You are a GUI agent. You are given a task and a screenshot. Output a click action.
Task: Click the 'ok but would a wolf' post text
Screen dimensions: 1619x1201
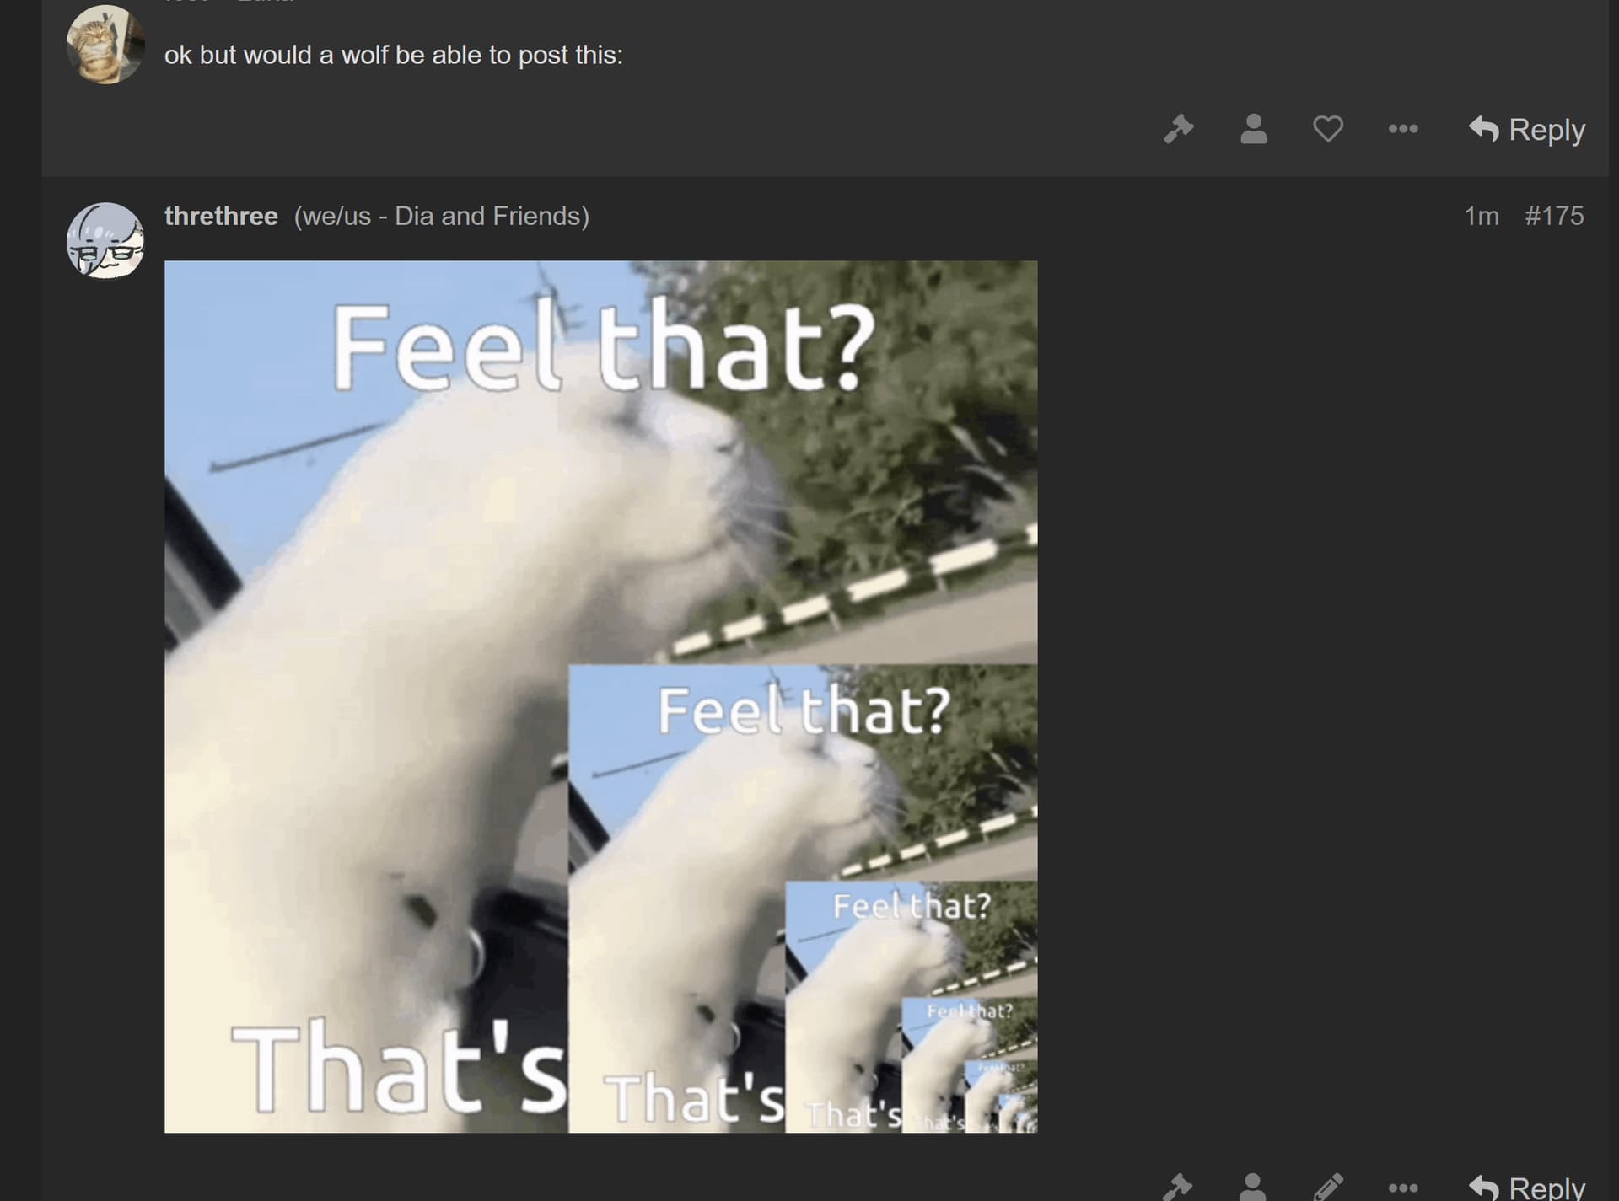click(393, 55)
